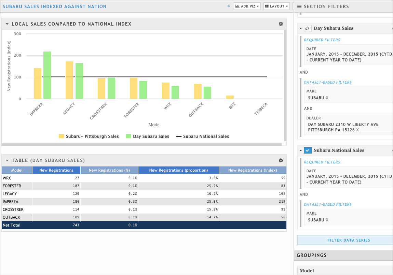
Task: Click Dataset-Based Filters under Subaru National Sales
Action: coord(328,204)
